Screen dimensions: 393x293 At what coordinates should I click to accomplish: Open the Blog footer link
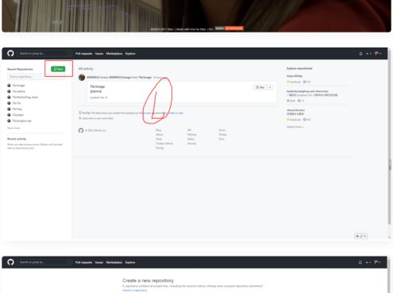(159, 130)
